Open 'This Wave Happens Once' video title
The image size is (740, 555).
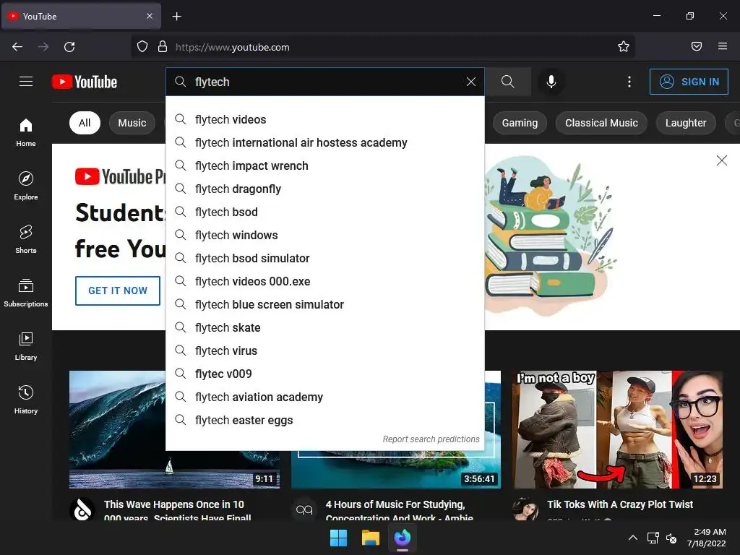pos(178,511)
